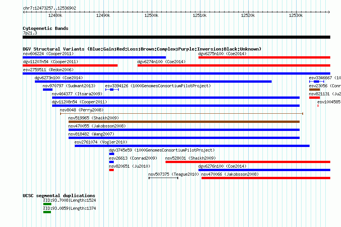Click the 12530k ruler label
The height and width of the screenshot is (227, 341).
click(296, 15)
